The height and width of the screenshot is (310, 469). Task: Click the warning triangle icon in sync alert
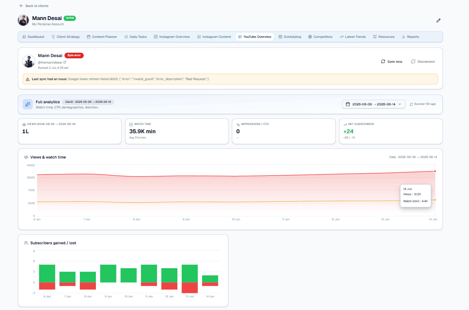[x=27, y=79]
